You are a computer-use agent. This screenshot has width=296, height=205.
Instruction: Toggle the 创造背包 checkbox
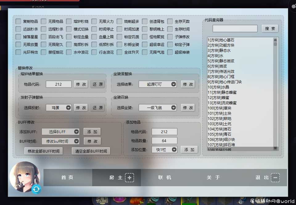(145, 21)
